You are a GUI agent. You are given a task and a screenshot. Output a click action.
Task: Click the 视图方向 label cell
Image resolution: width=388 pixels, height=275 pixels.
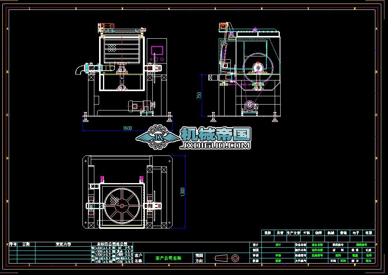[x=199, y=258]
